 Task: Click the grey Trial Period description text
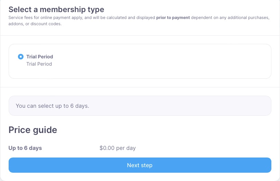(x=39, y=64)
